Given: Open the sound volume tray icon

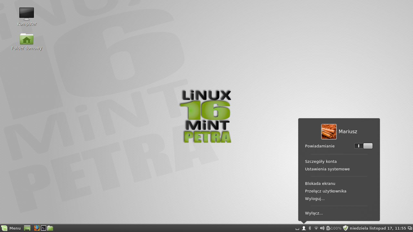Looking at the screenshot, I should tap(322, 228).
